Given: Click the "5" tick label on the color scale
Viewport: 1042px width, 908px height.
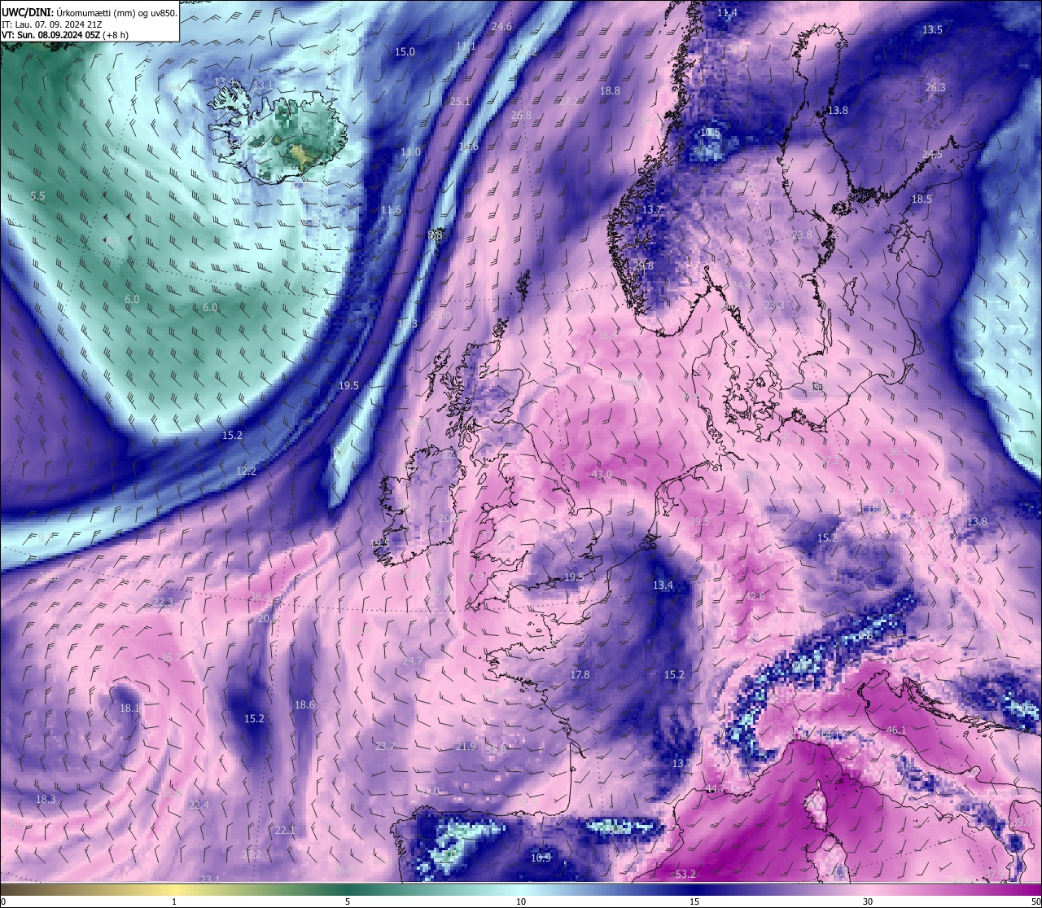Looking at the screenshot, I should click(348, 901).
